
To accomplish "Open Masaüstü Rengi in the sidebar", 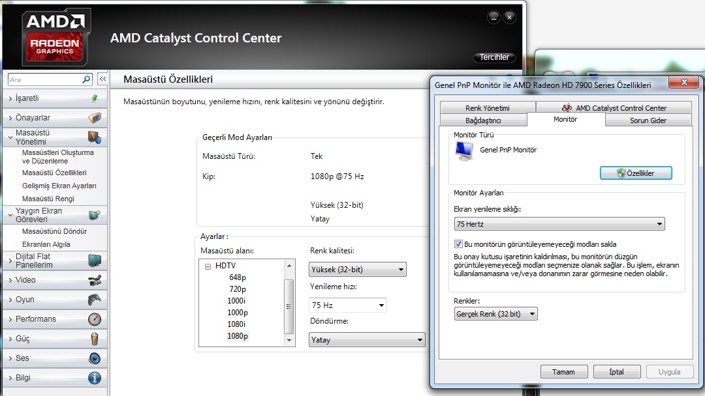I will tap(48, 199).
